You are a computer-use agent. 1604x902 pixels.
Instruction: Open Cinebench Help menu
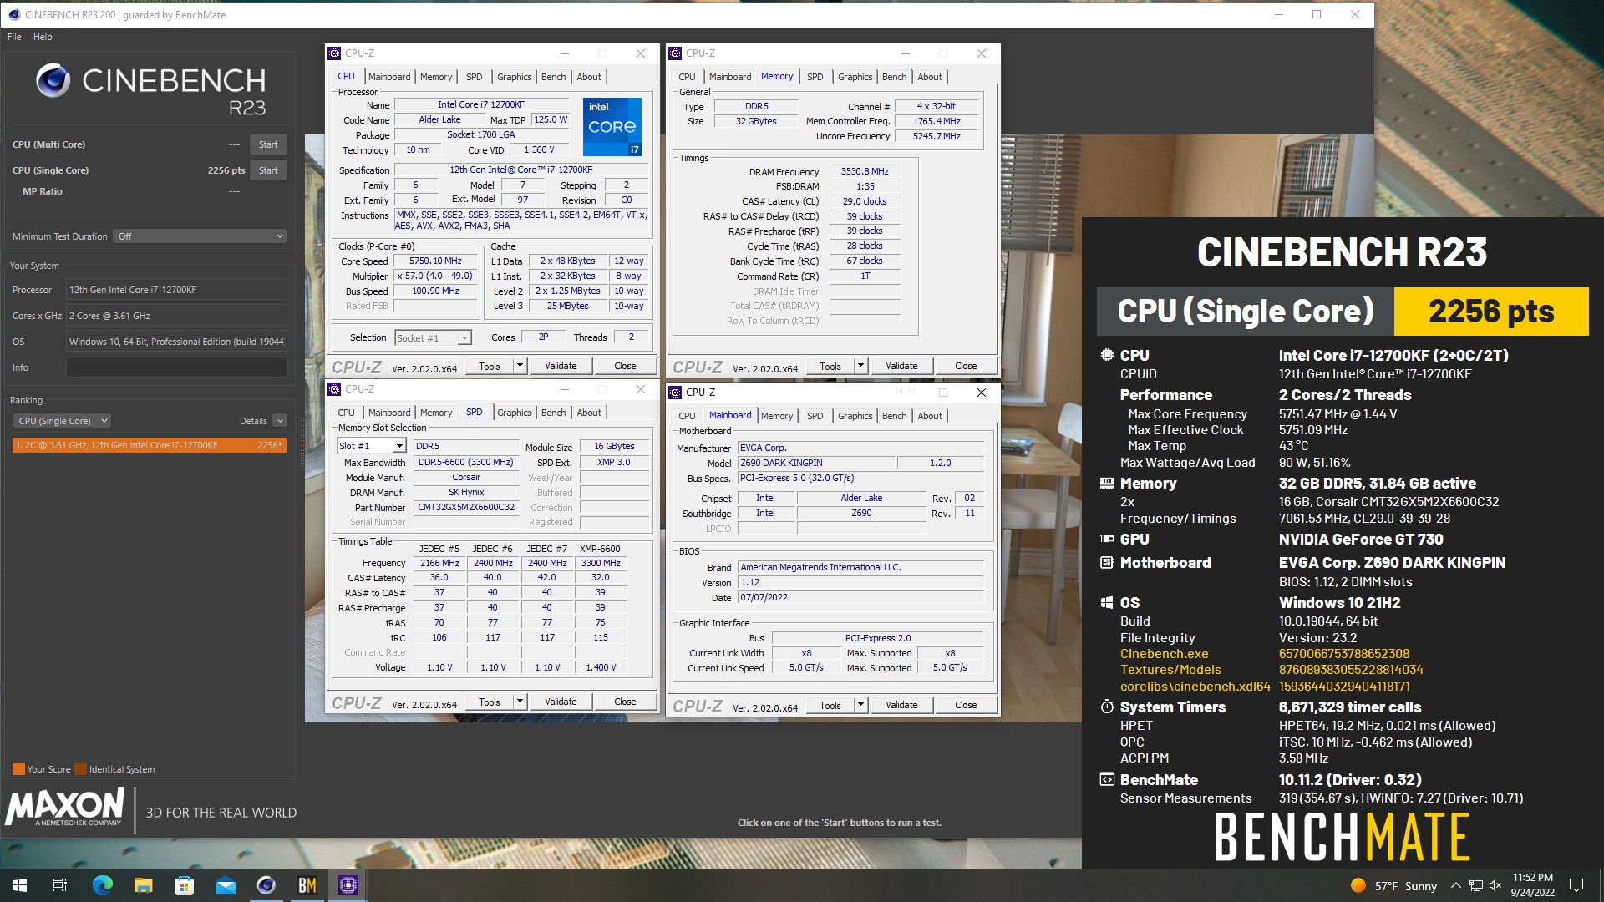click(43, 37)
